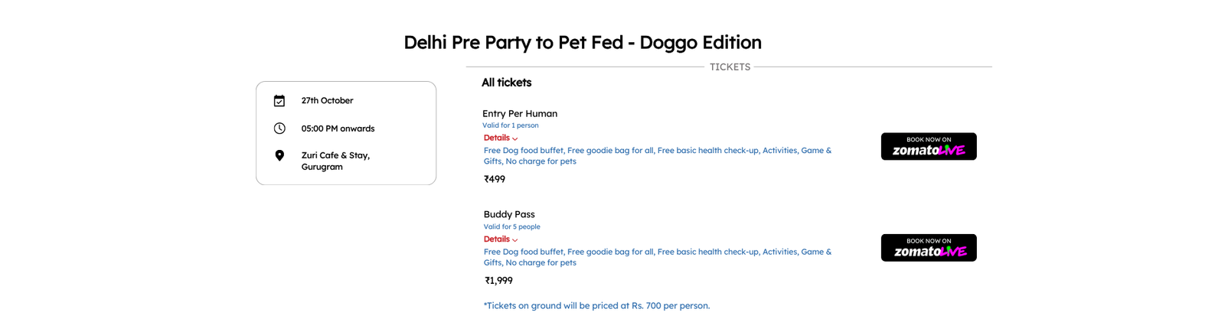Click the Delhi Pre Party event title

click(583, 42)
